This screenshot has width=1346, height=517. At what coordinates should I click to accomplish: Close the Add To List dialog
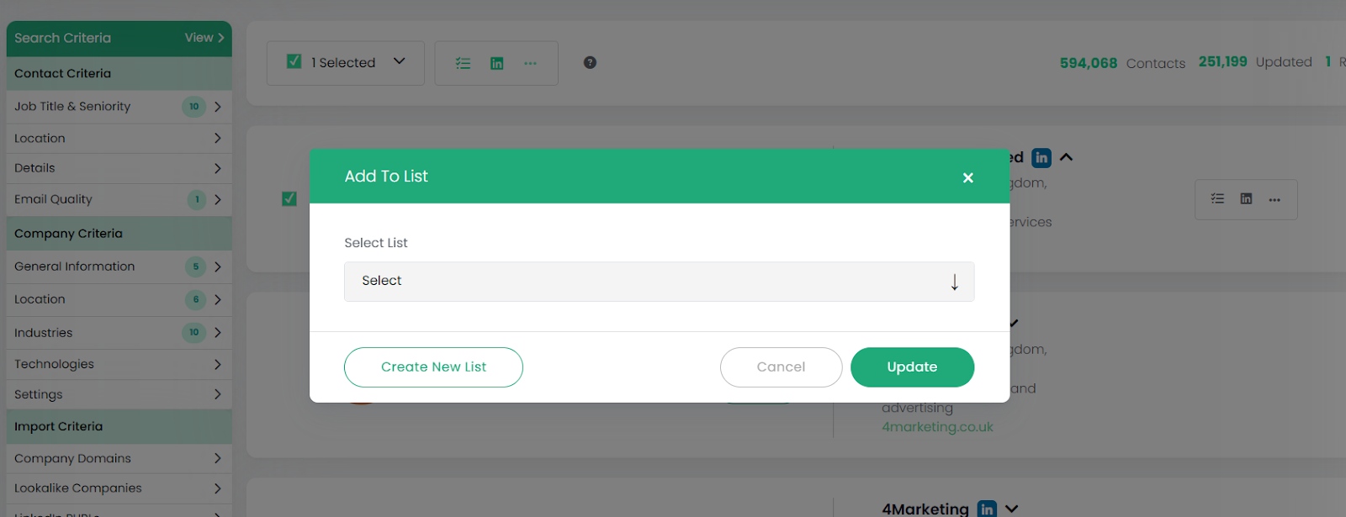967,177
